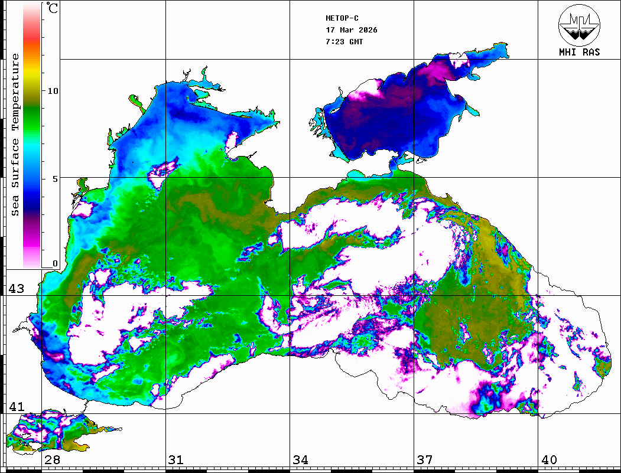
Task: Click the MHI RAS text under logo
Action: tap(579, 53)
